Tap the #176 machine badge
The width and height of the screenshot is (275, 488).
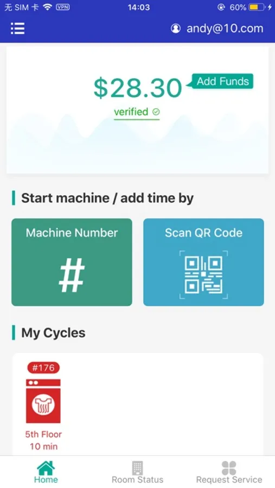tap(43, 368)
